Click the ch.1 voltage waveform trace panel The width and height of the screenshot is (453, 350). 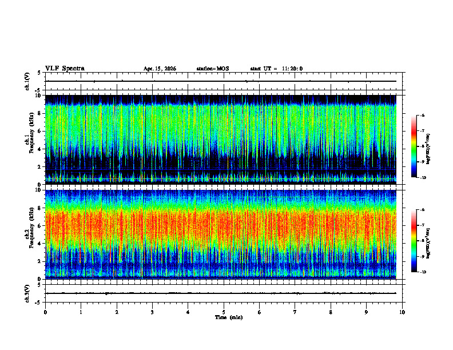[224, 81]
